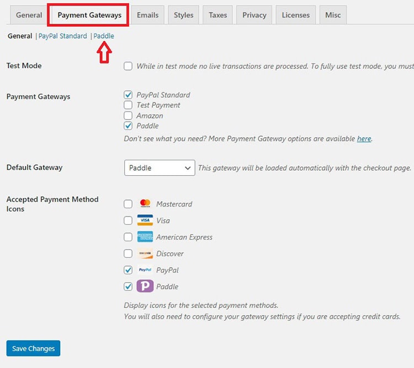Screen dimensions: 414x368
Task: Check the Mastercard icon checkbox
Action: (128, 204)
